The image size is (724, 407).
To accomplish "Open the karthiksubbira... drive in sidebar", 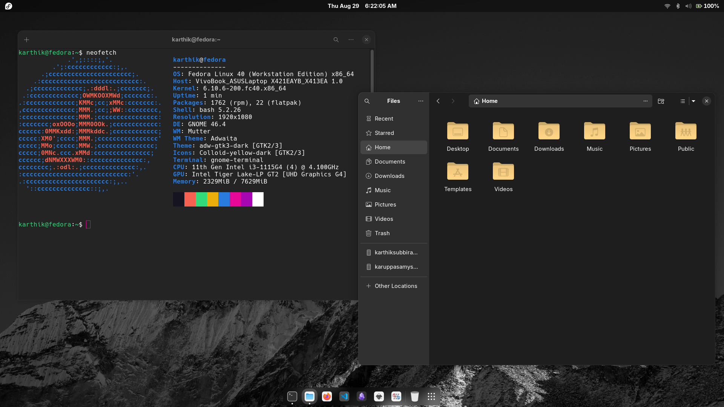I will tap(394, 252).
